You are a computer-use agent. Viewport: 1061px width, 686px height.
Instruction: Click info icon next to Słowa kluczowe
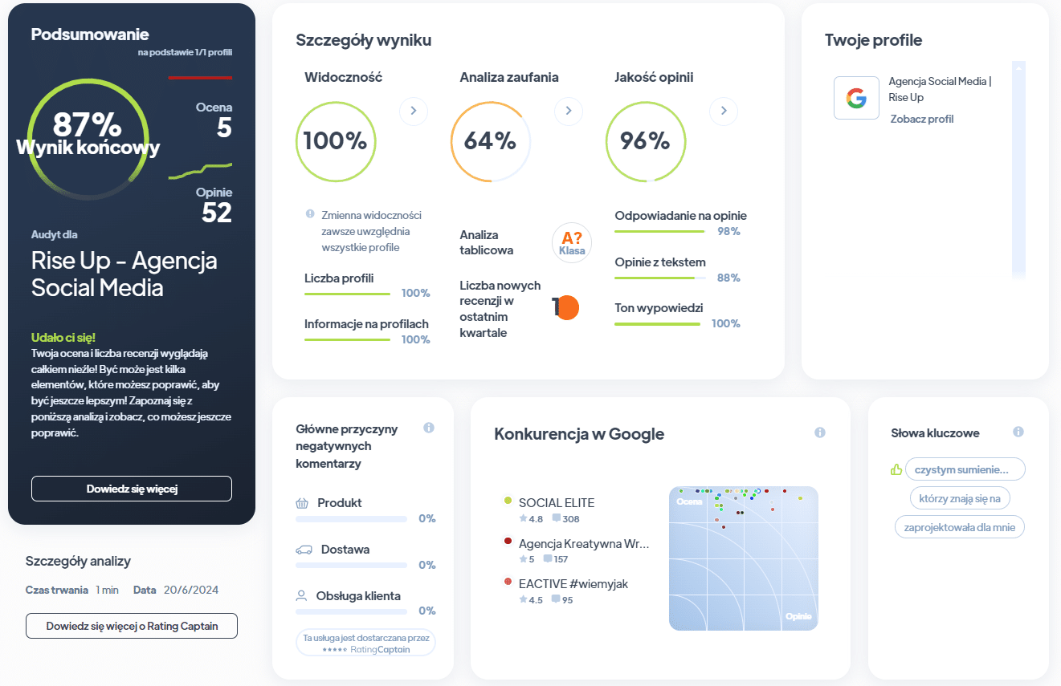pyautogui.click(x=1018, y=432)
